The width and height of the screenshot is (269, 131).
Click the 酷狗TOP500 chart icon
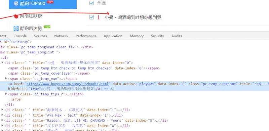tap(16, 3)
